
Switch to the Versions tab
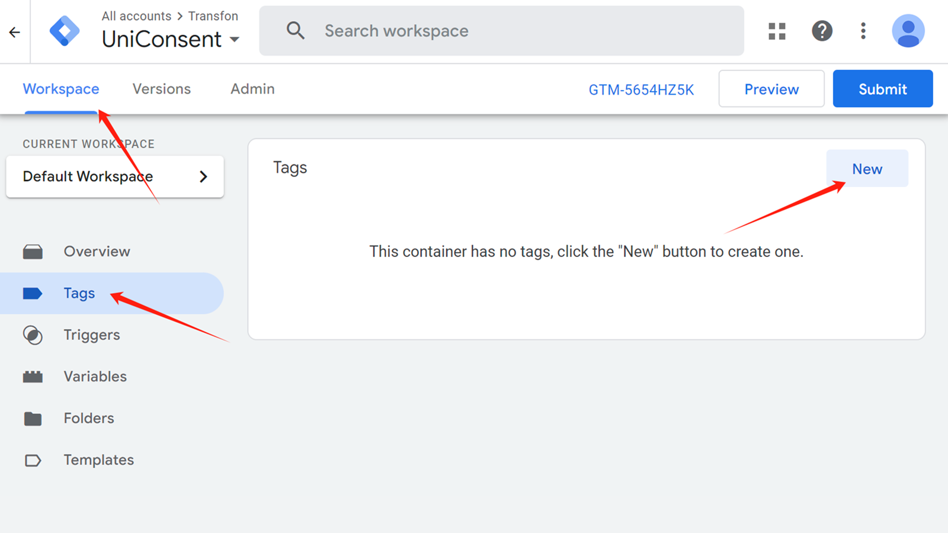point(162,89)
